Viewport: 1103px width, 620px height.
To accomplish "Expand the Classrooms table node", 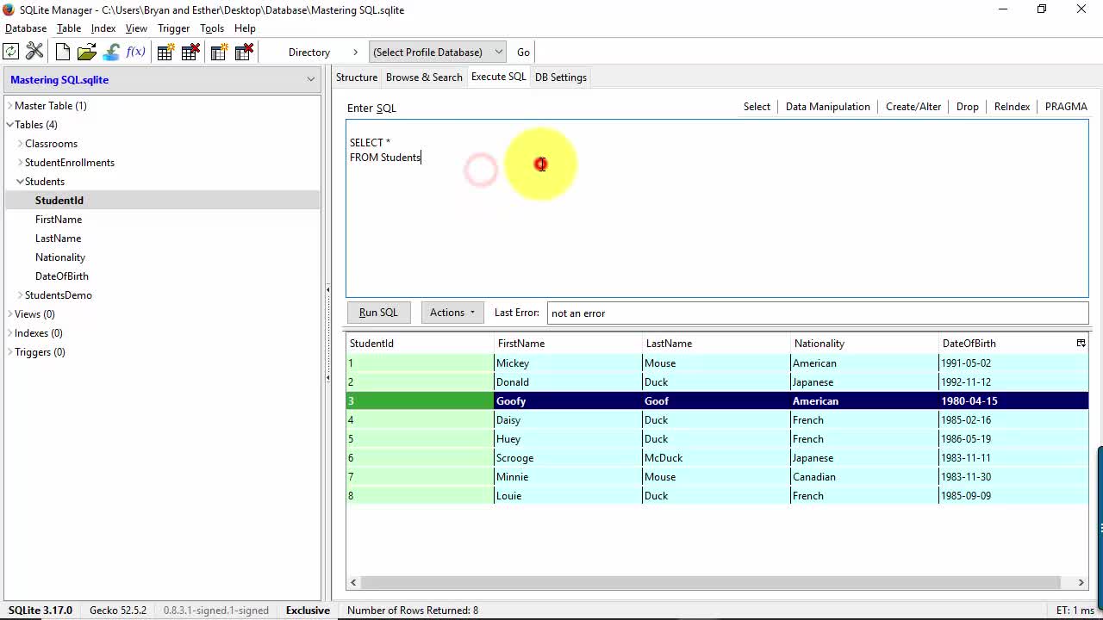I will pyautogui.click(x=20, y=144).
